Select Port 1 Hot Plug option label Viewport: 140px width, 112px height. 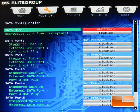[x=24, y=51]
